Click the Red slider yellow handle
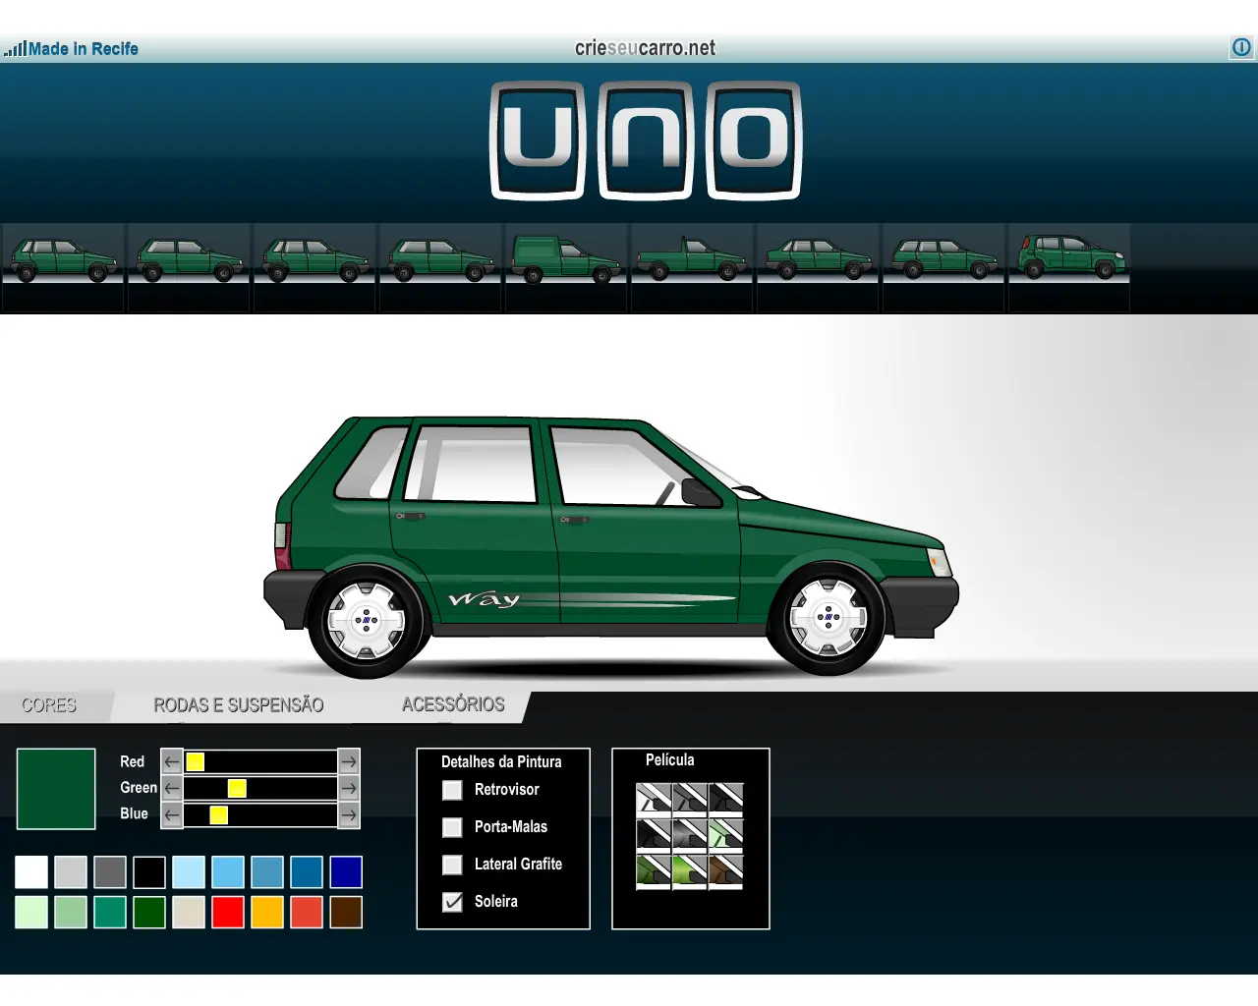This screenshot has height=1006, width=1258. (x=196, y=761)
